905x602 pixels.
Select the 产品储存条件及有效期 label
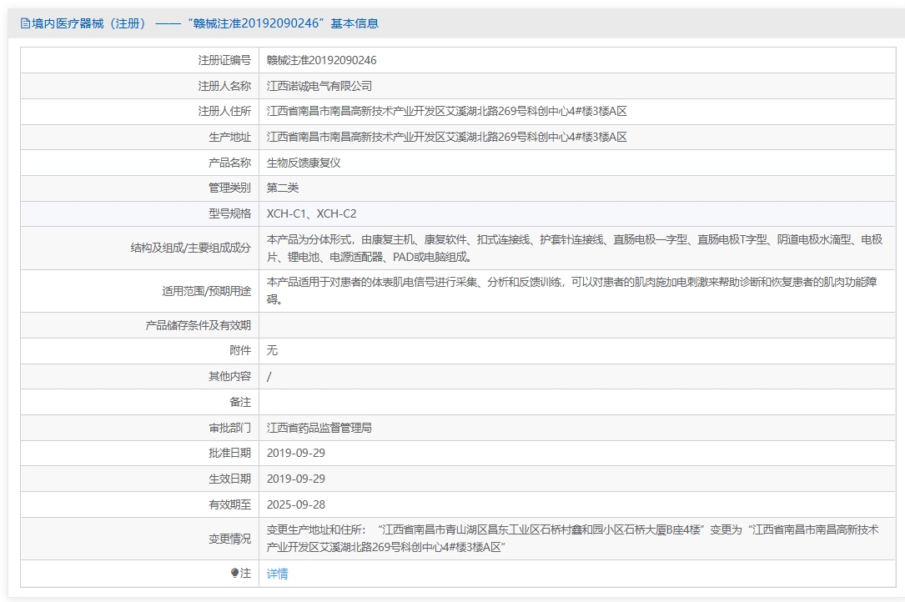tap(198, 325)
